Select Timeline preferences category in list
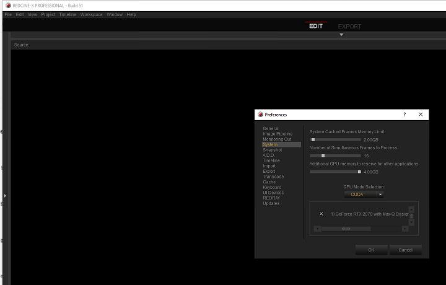The width and height of the screenshot is (446, 285). pyautogui.click(x=271, y=160)
